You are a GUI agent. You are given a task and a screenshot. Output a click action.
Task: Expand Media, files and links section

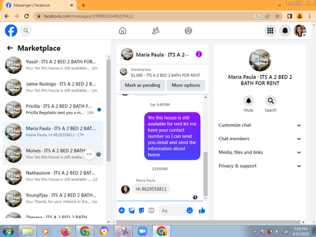click(x=260, y=152)
